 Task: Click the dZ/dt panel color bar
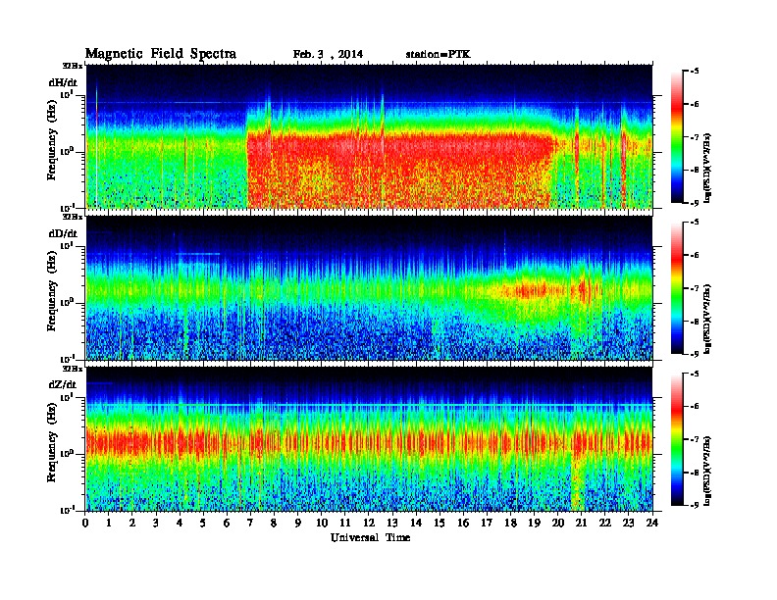click(677, 439)
